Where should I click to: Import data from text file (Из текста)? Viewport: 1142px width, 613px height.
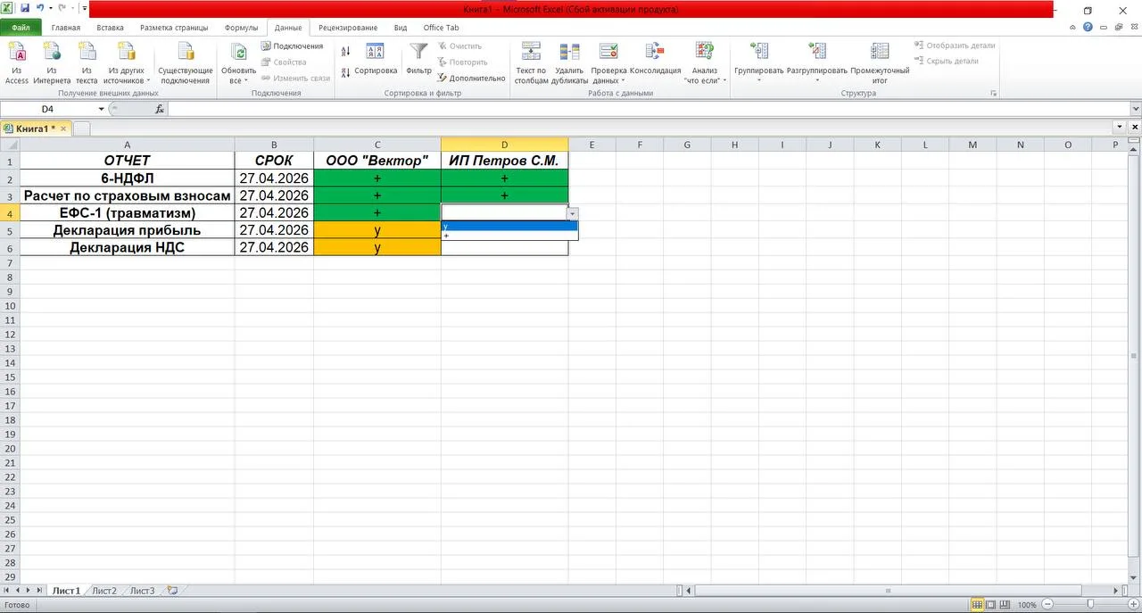(87, 62)
